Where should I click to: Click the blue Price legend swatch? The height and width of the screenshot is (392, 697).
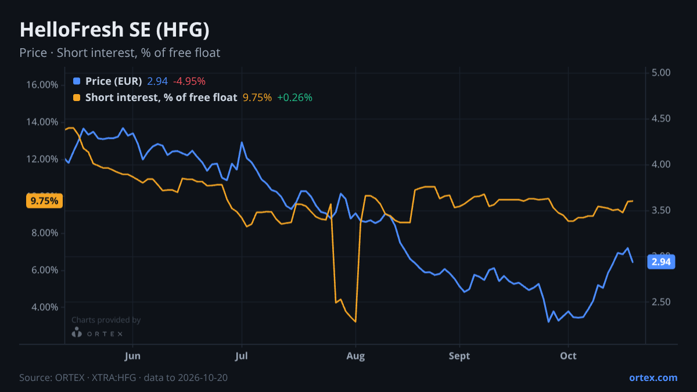point(77,81)
